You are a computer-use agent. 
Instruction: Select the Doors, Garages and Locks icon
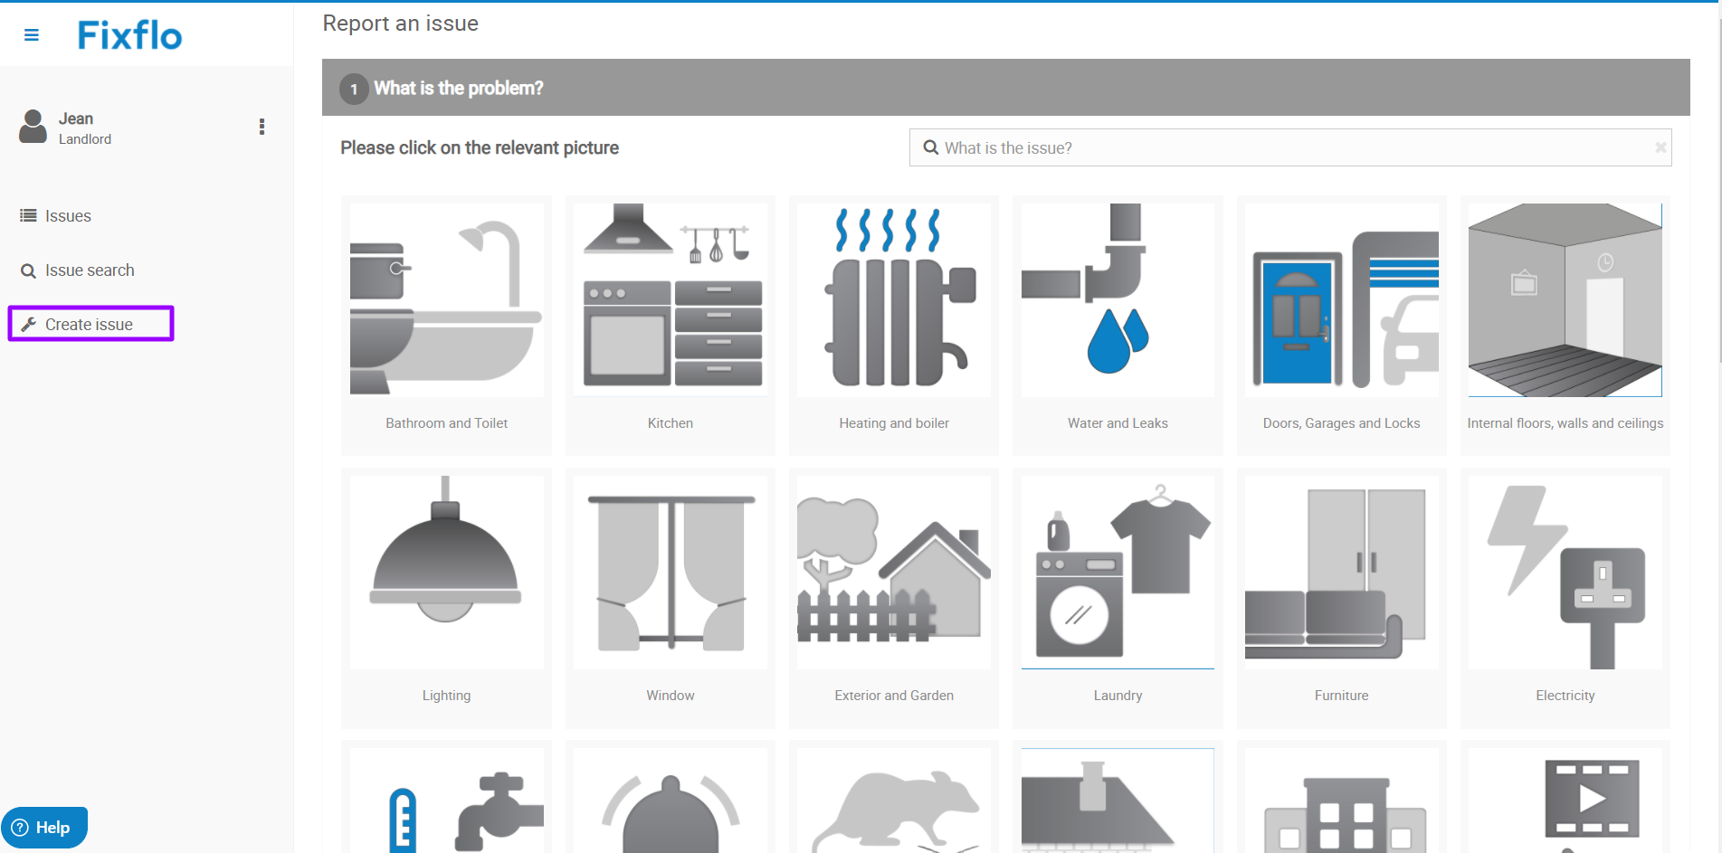click(1340, 299)
